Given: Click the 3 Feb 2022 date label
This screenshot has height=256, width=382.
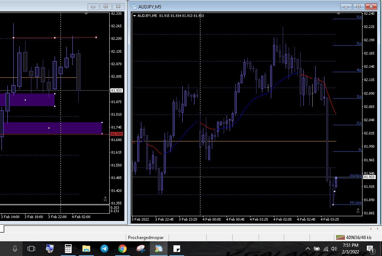Looking at the screenshot, I should 140,219.
